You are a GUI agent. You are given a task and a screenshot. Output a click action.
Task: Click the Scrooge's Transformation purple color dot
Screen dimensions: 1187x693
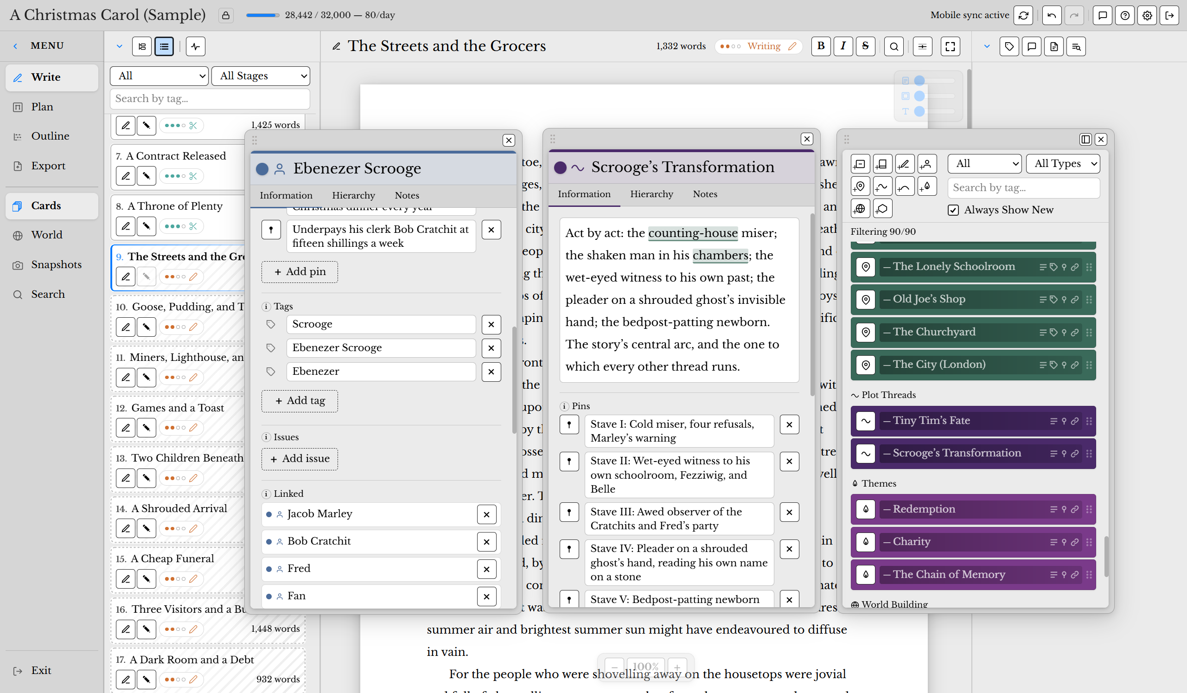[560, 167]
